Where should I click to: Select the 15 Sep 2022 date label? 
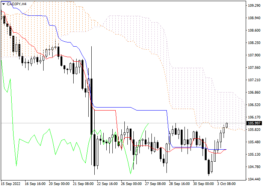[11, 184]
